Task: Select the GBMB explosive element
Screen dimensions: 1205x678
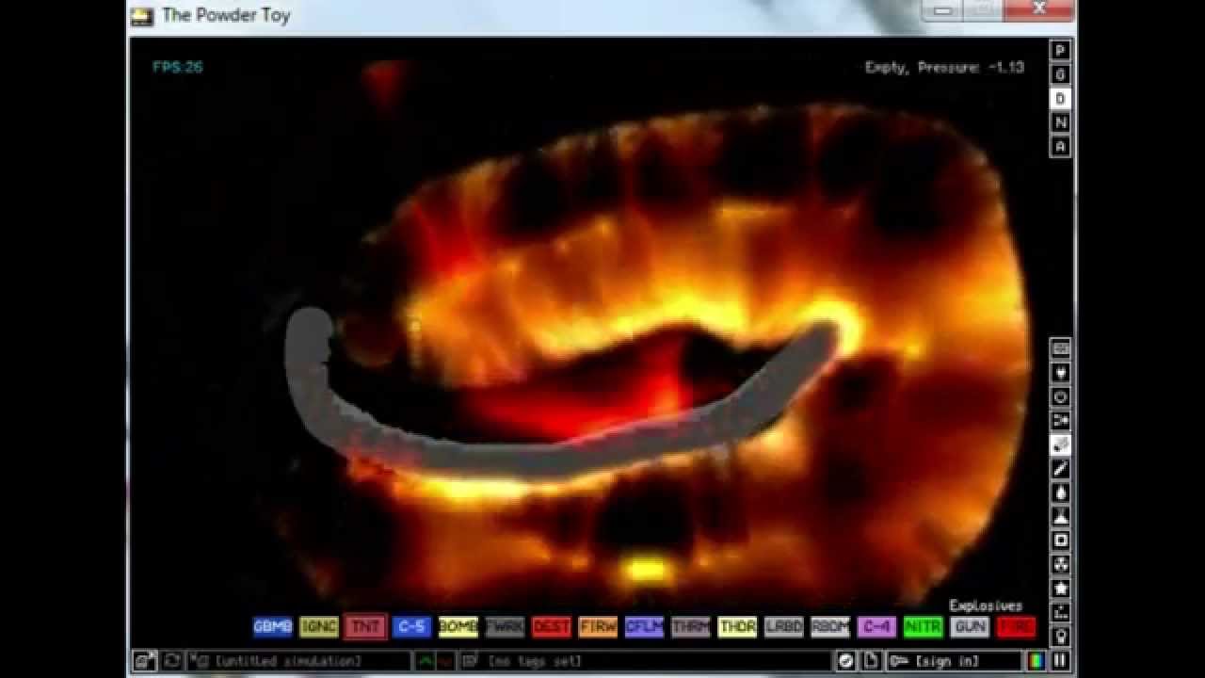Action: click(x=273, y=626)
